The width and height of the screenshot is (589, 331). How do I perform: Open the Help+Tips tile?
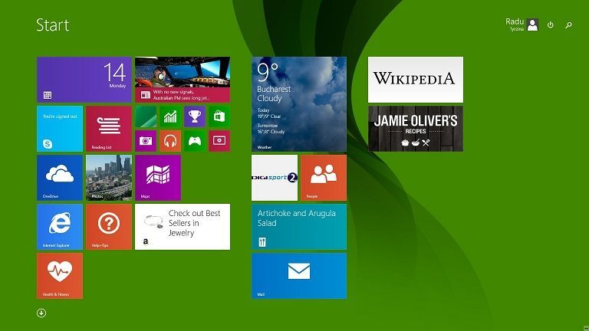tap(109, 227)
